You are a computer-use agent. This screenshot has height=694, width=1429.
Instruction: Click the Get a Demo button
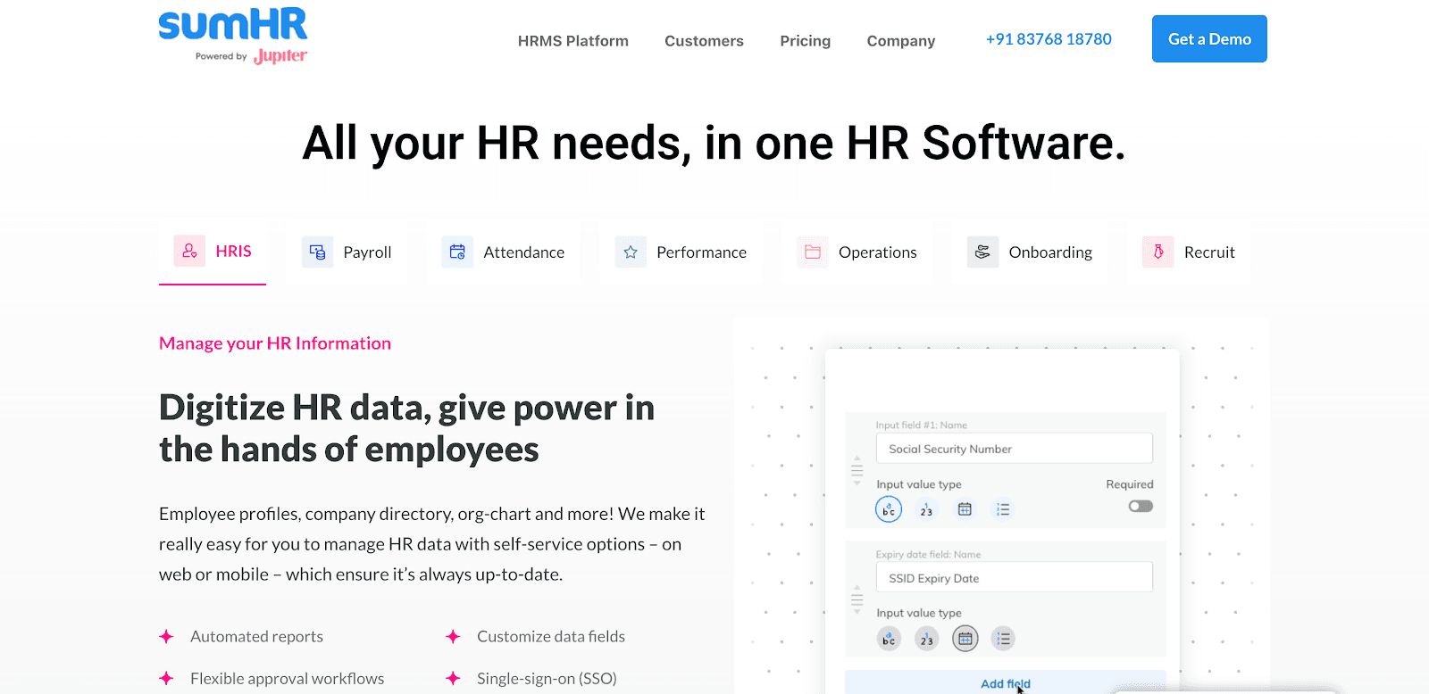coord(1209,38)
